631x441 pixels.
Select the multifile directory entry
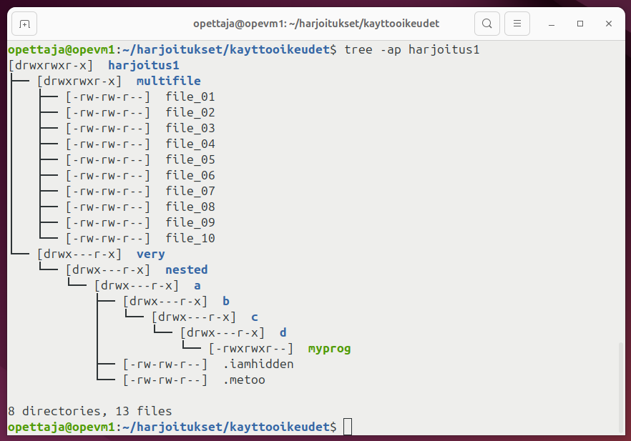[168, 81]
